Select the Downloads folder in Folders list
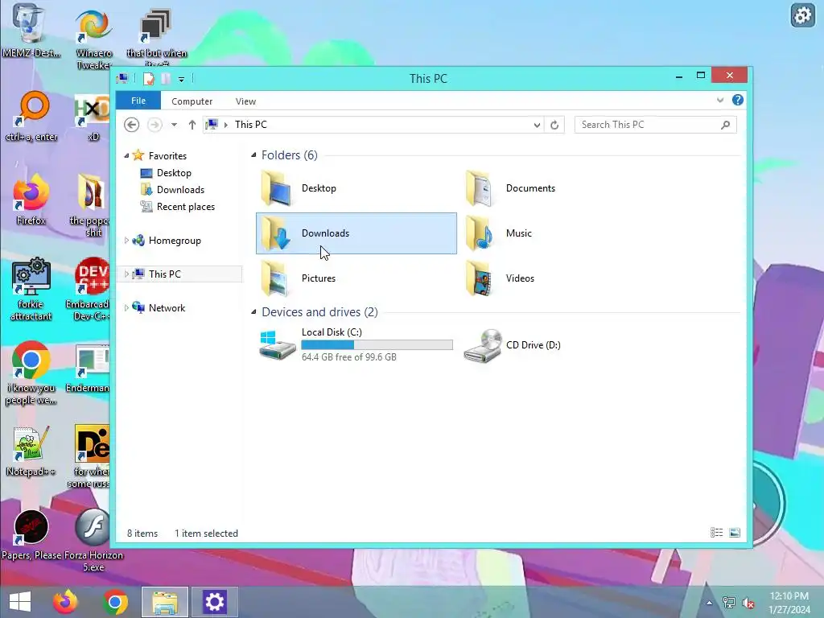824x618 pixels. 356,233
